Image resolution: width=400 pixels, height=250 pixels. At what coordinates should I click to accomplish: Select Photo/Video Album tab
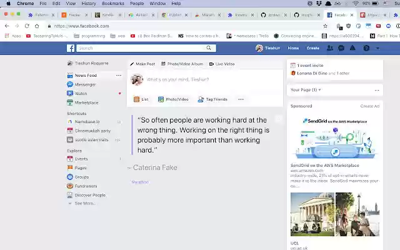(x=182, y=64)
